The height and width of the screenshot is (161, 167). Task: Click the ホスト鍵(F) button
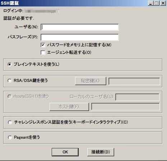[69, 107]
